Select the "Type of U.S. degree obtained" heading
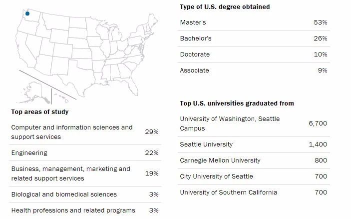Screen dimensions: 351x219 pos(225,7)
